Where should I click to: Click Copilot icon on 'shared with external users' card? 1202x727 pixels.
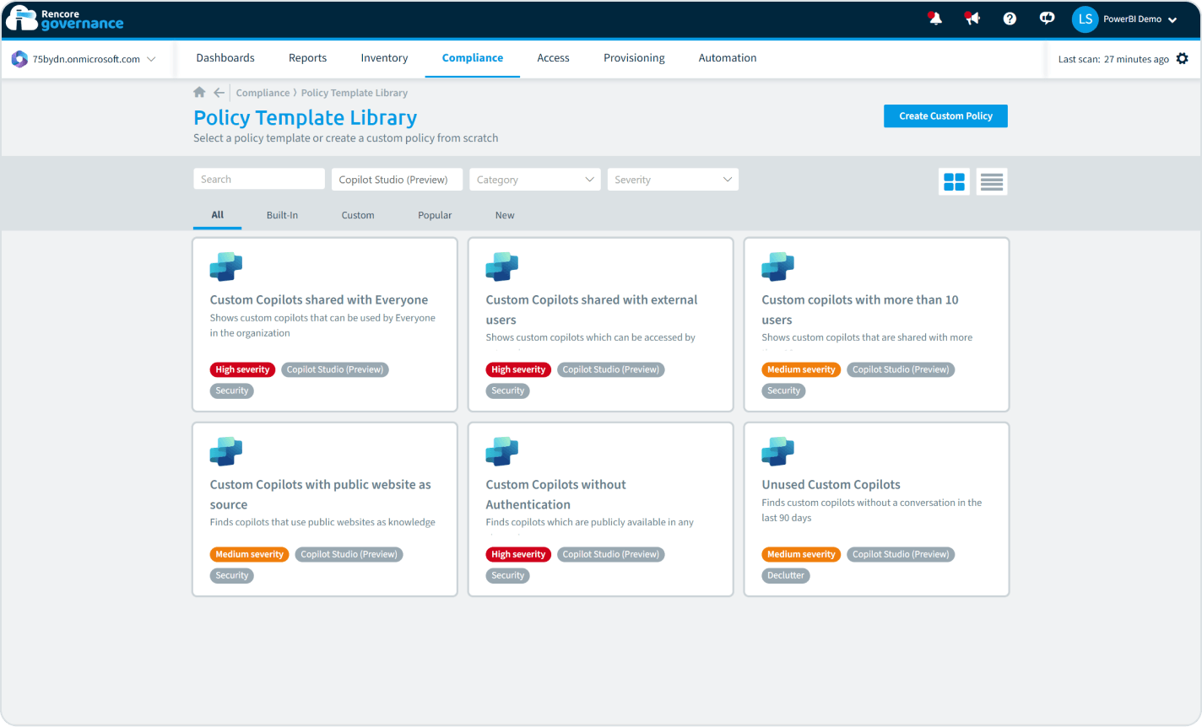502,267
